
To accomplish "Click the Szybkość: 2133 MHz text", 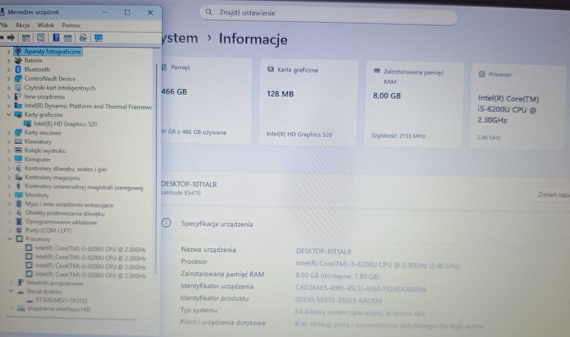I will [x=398, y=136].
